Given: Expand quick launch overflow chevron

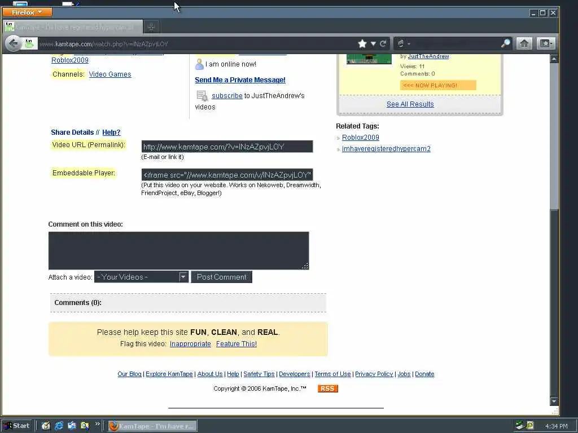Looking at the screenshot, I should pyautogui.click(x=97, y=424).
